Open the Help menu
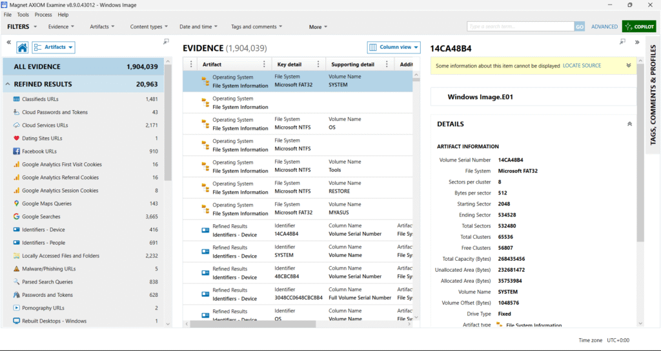Viewport: 661px width, 351px height. pyautogui.click(x=63, y=15)
